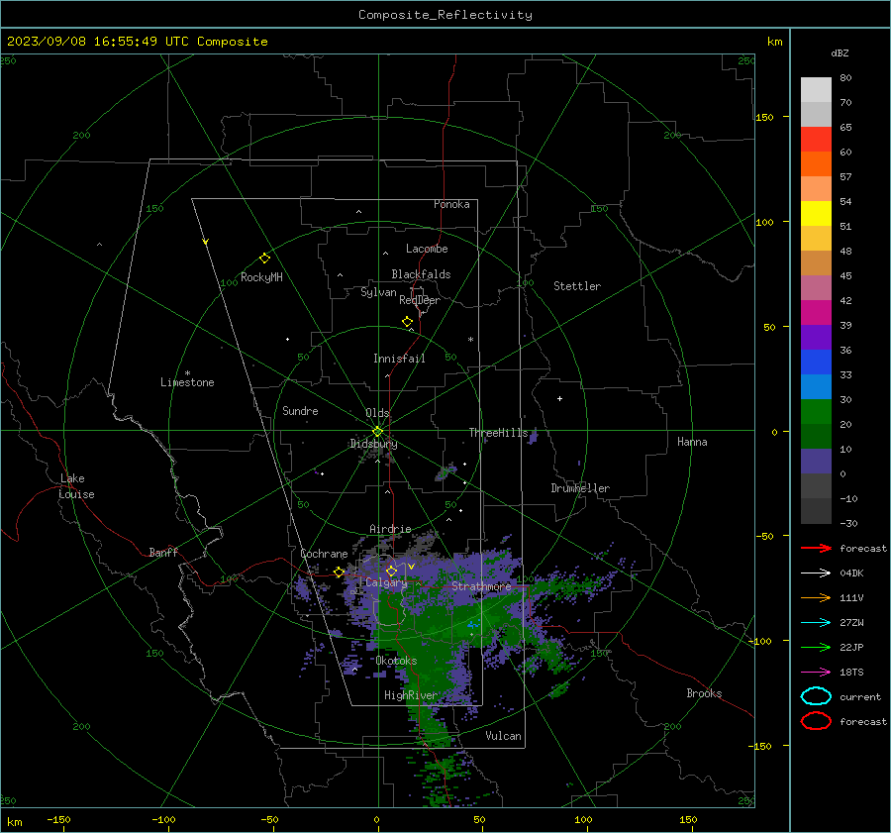891x833 pixels.
Task: Click the Okotoks map label
Action: [396, 661]
